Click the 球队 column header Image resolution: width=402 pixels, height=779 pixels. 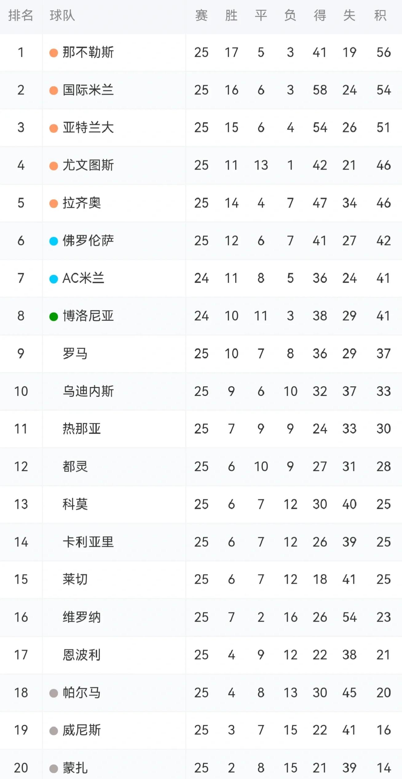click(x=62, y=15)
